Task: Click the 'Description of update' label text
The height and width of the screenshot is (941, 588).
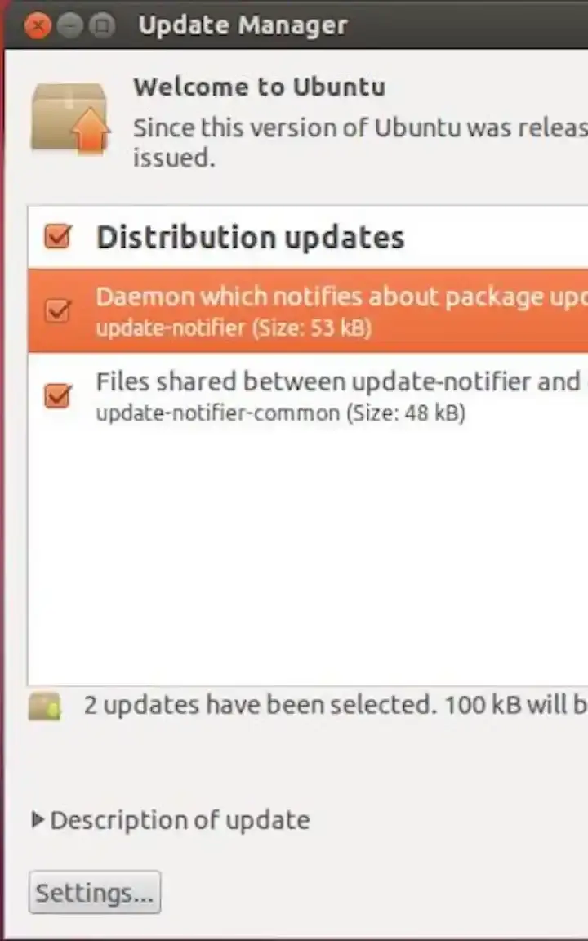Action: pyautogui.click(x=180, y=820)
